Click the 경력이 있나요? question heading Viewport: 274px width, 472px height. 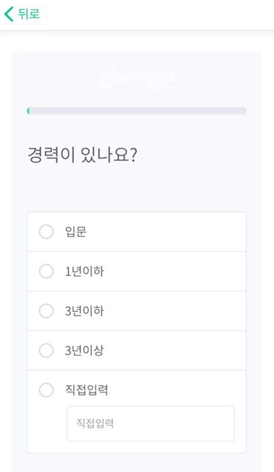(x=82, y=155)
